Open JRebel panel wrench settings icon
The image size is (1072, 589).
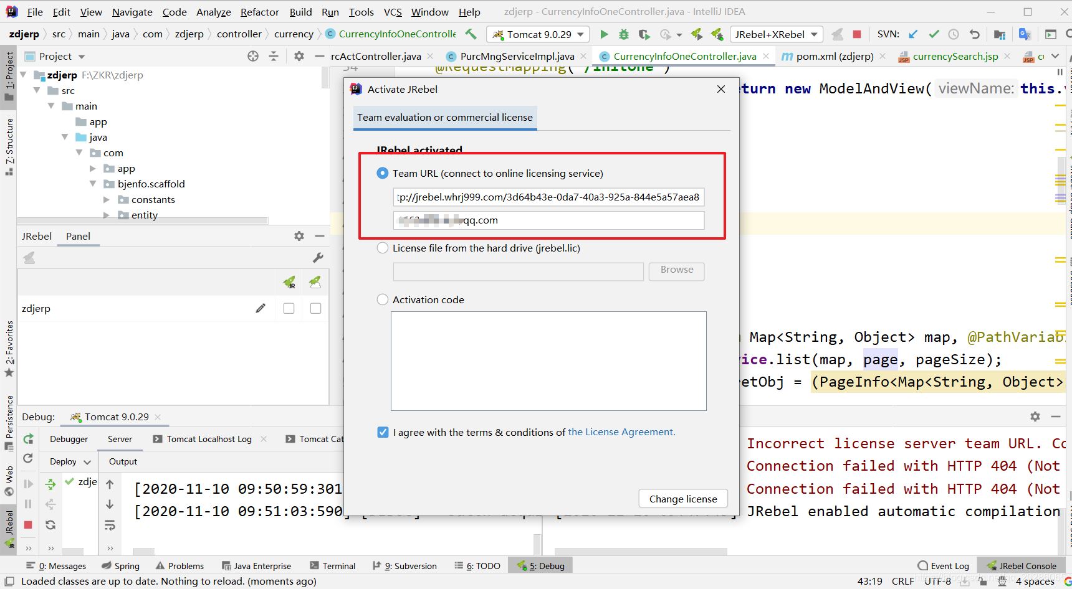point(318,258)
